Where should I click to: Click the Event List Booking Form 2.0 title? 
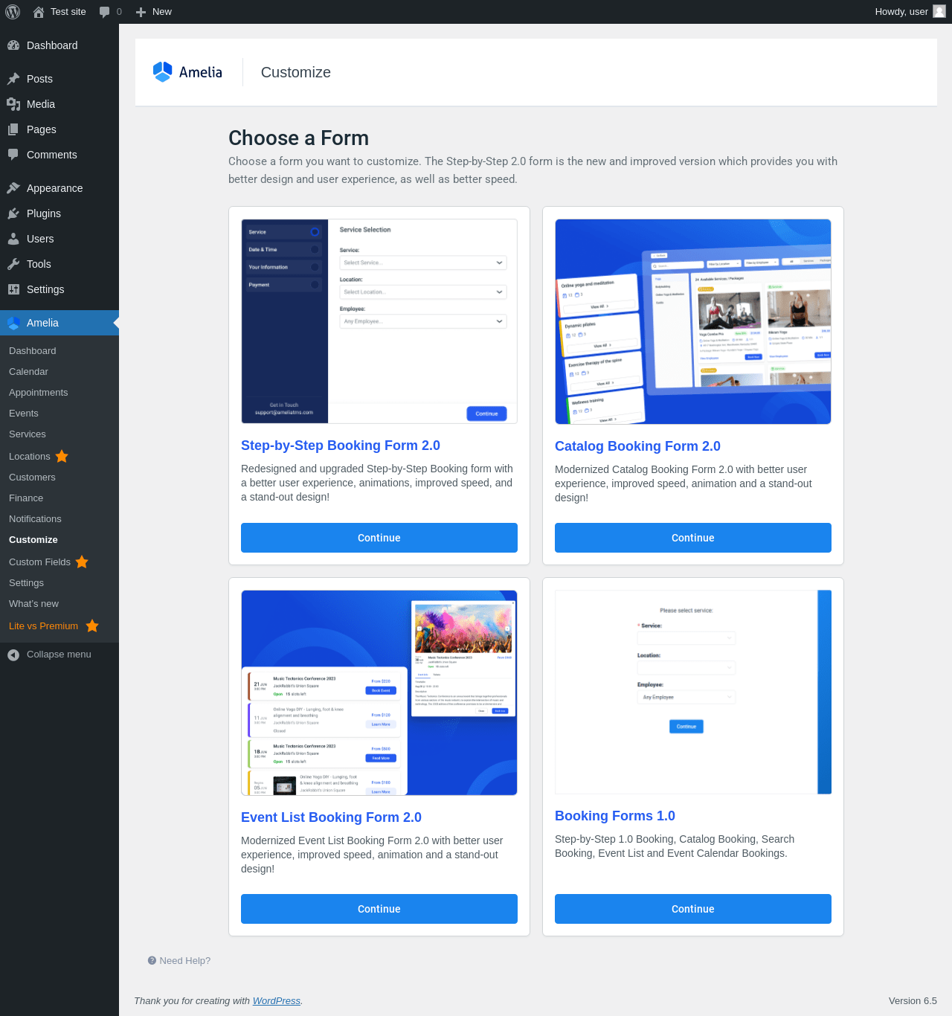point(331,817)
